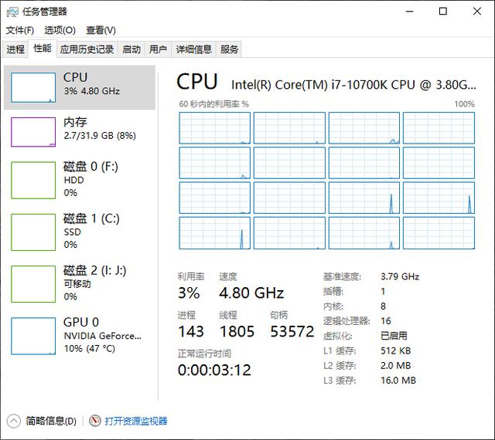Open the 选项(O) menu
This screenshot has width=495, height=440.
click(60, 30)
